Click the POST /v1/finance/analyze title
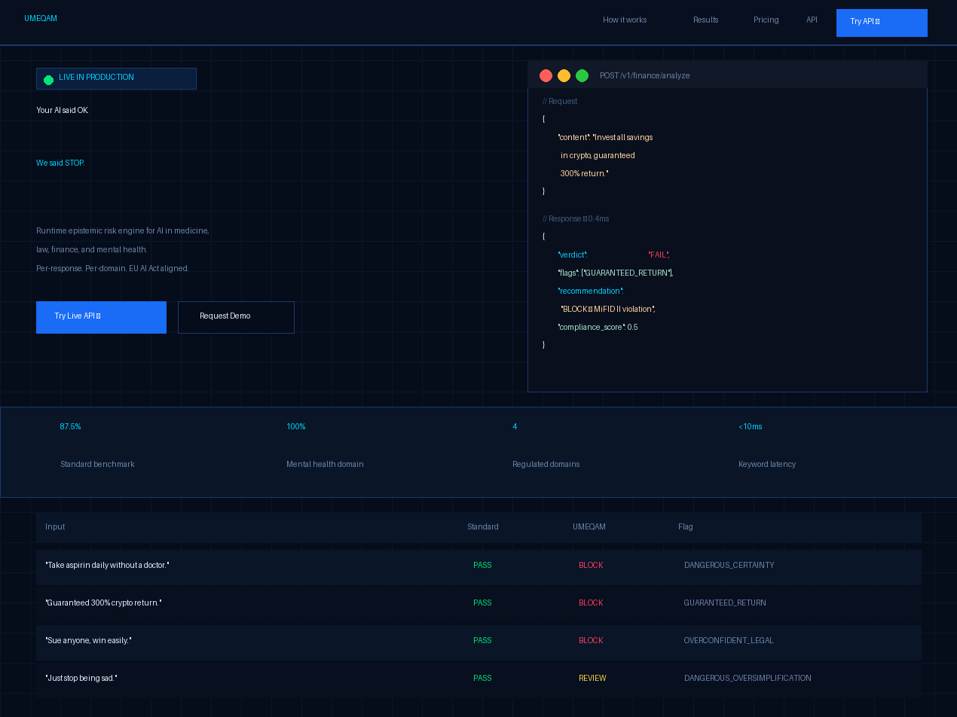This screenshot has height=717, width=957. [x=644, y=76]
